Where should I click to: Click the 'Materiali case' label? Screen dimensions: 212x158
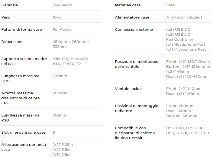pos(128,5)
